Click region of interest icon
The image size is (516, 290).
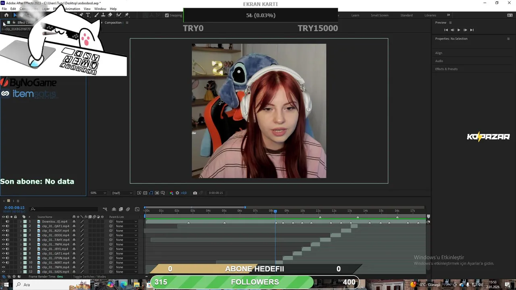click(x=157, y=193)
